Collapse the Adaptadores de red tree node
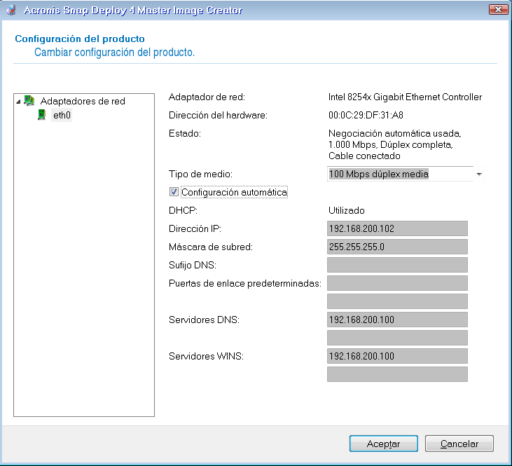The width and height of the screenshot is (512, 466). [18, 101]
